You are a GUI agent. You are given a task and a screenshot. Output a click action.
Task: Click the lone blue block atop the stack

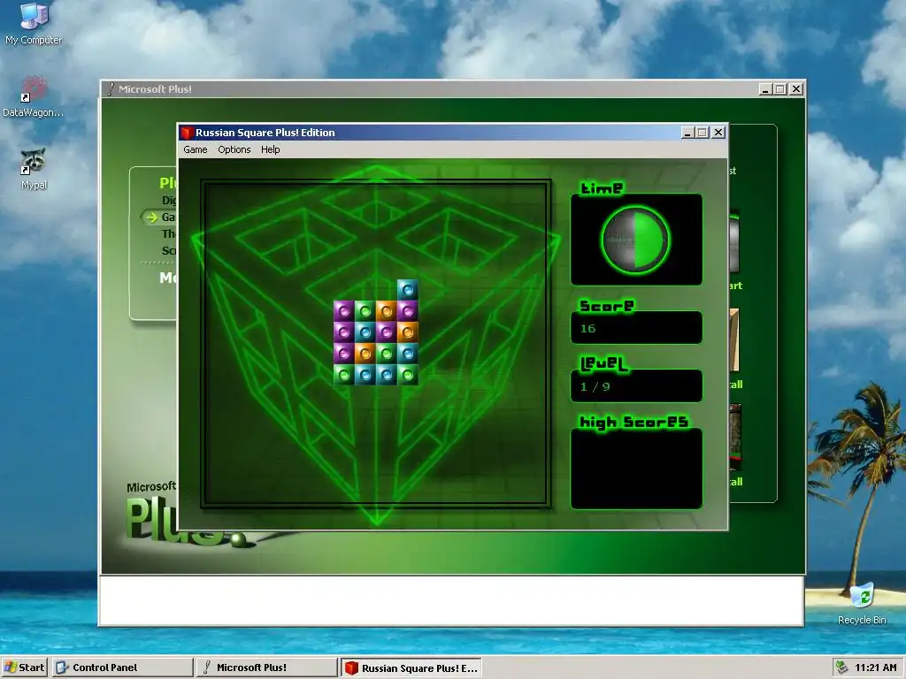[407, 290]
